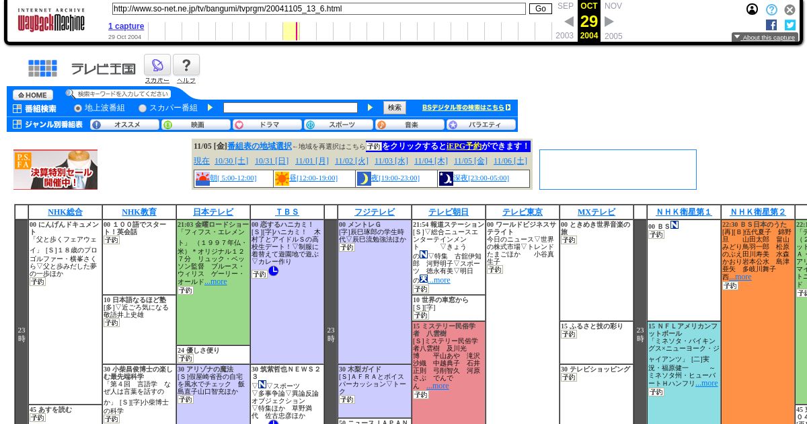Share capture on Twitter
Viewport: 807px width, 424px height.
pyautogui.click(x=790, y=25)
